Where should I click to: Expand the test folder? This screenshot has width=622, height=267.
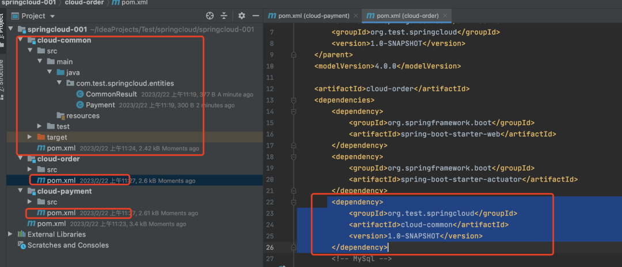[x=40, y=126]
